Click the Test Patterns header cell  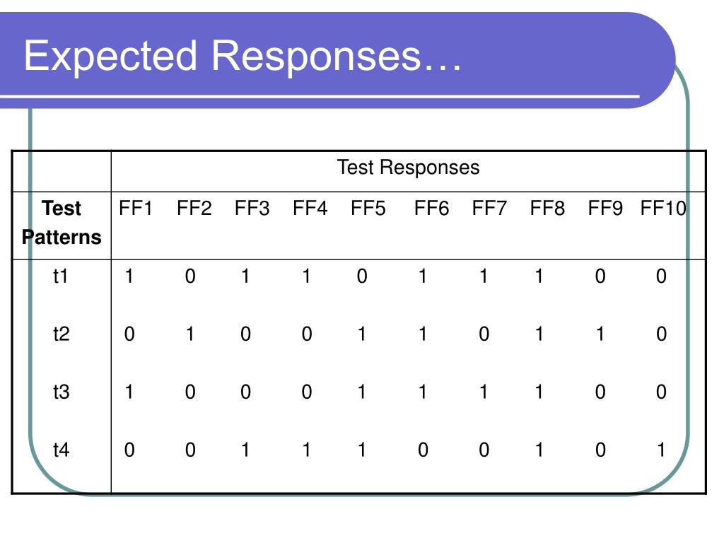[x=62, y=223]
